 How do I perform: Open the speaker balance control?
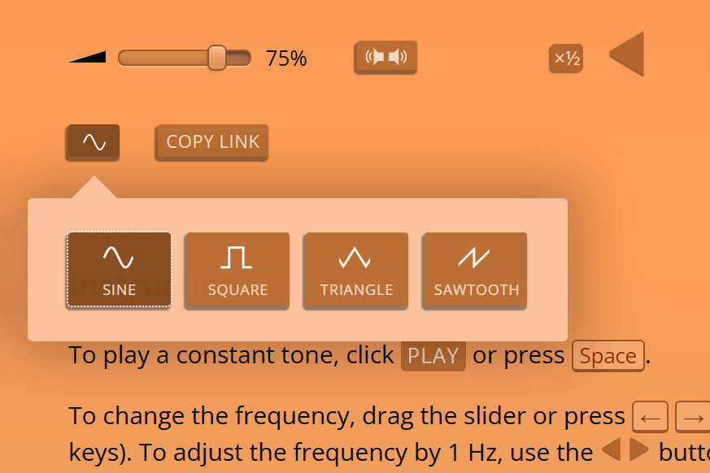click(385, 57)
